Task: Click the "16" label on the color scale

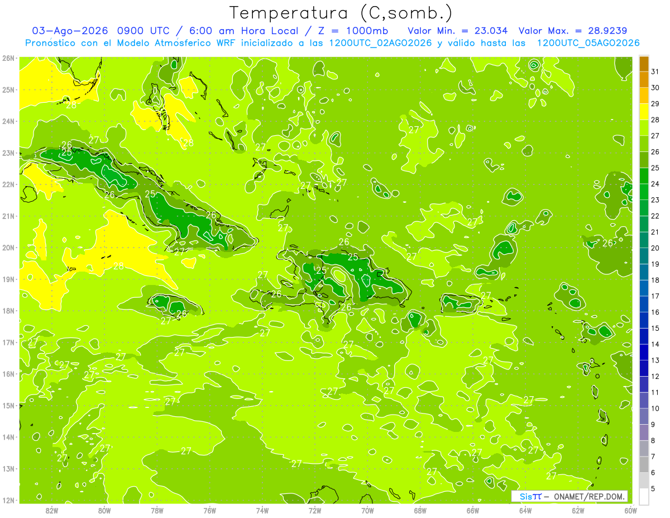Action: 655,312
